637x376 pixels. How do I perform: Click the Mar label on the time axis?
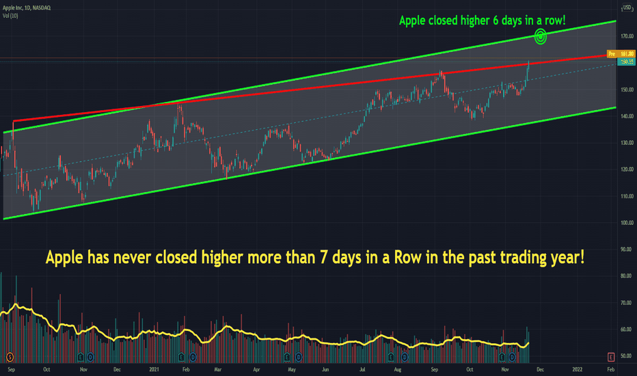(218, 369)
